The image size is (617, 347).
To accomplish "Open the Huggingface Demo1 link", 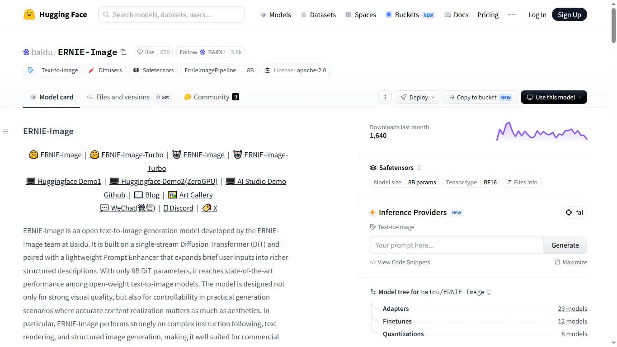I will (64, 181).
